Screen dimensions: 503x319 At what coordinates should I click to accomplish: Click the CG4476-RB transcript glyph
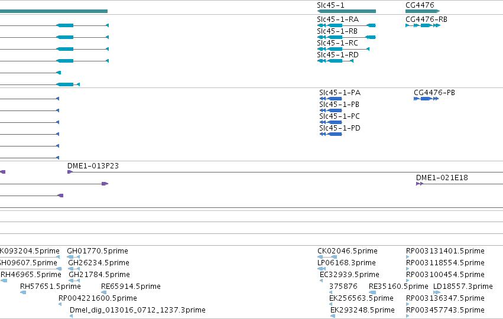(423, 25)
